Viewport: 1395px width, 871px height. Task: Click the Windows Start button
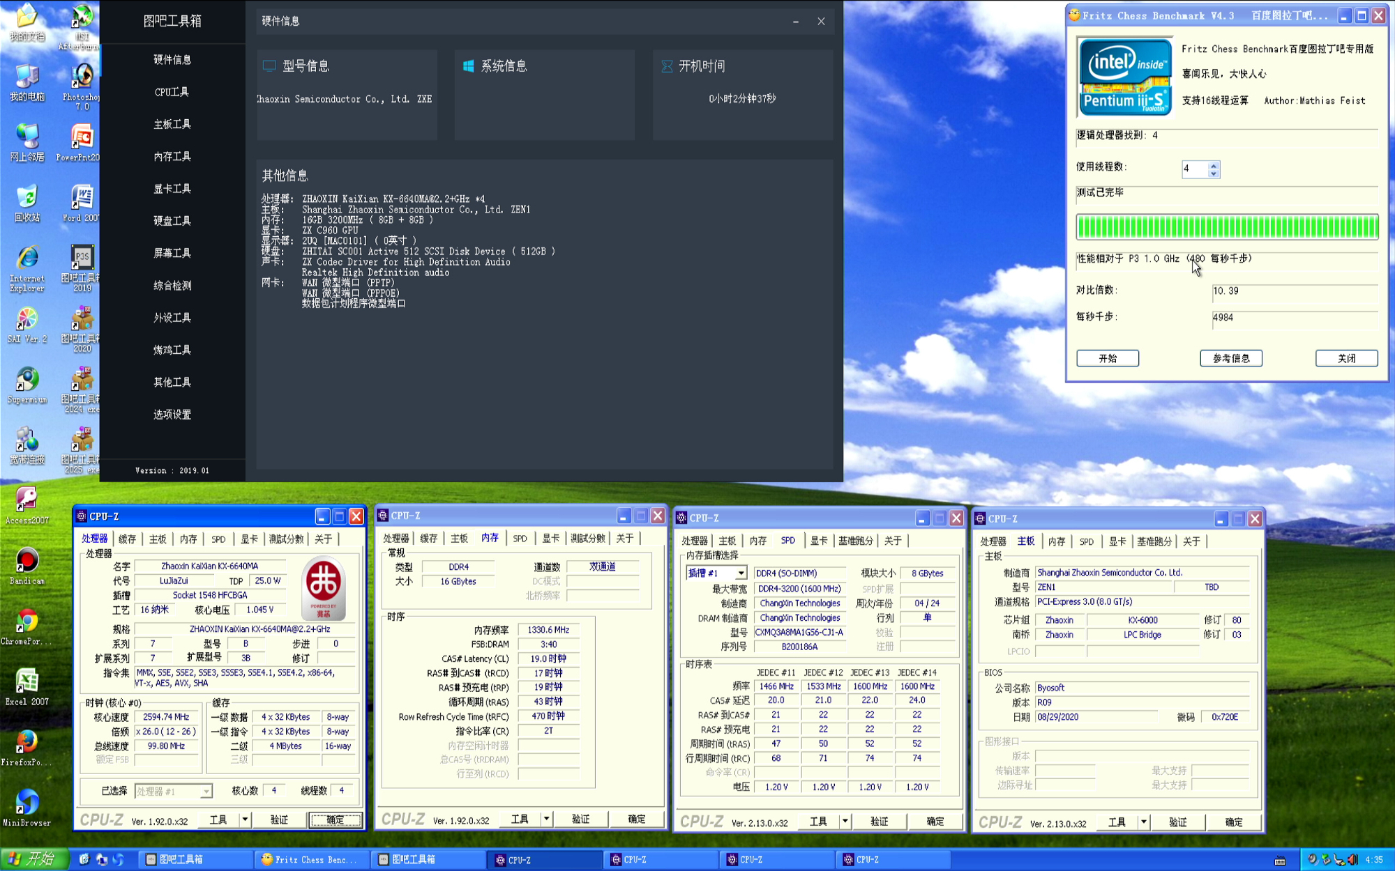click(x=34, y=859)
